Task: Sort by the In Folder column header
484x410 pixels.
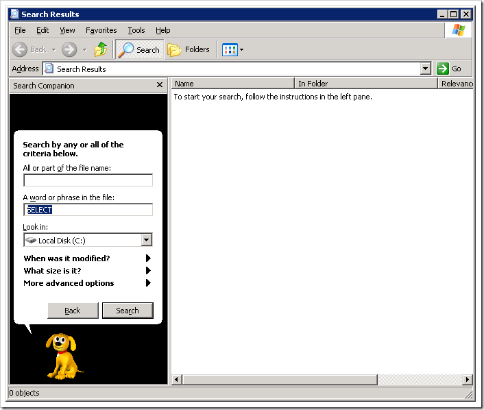Action: [366, 84]
